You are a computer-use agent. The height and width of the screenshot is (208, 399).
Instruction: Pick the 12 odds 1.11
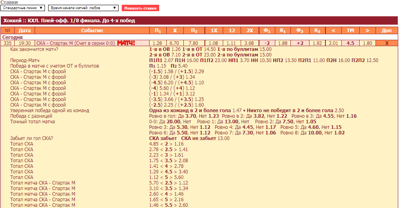click(x=232, y=43)
